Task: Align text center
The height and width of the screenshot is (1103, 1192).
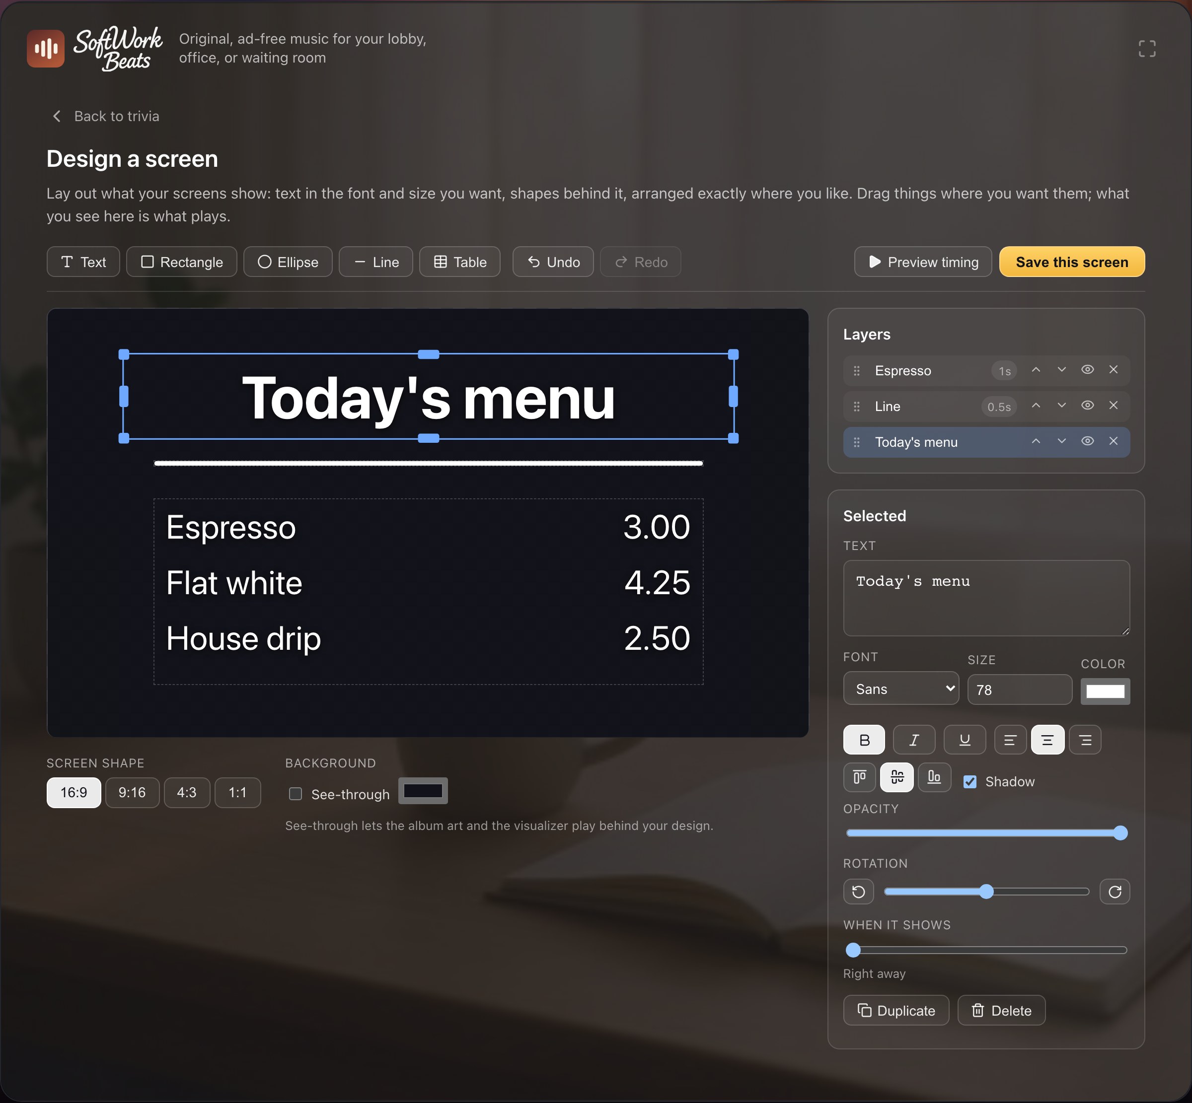Action: [x=1047, y=740]
